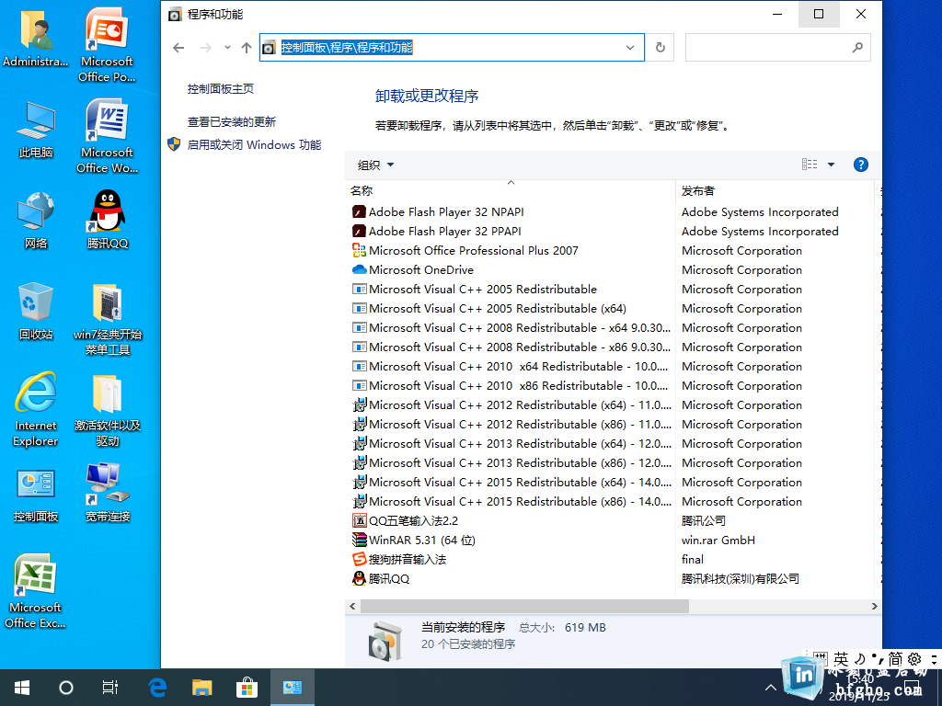
Task: Open 查看已安装的更新 link
Action: click(x=231, y=122)
